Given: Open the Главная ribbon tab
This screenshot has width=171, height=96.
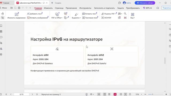Looking at the screenshot, I should pyautogui.click(x=38, y=8).
